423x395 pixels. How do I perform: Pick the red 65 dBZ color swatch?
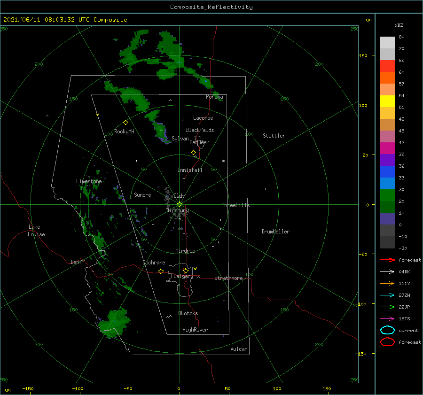(x=387, y=66)
